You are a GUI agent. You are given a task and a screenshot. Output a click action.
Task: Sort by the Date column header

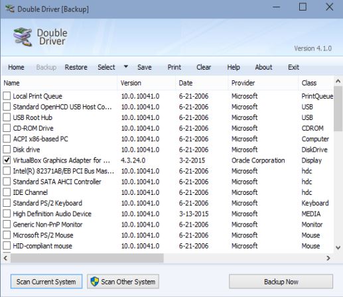(x=202, y=83)
